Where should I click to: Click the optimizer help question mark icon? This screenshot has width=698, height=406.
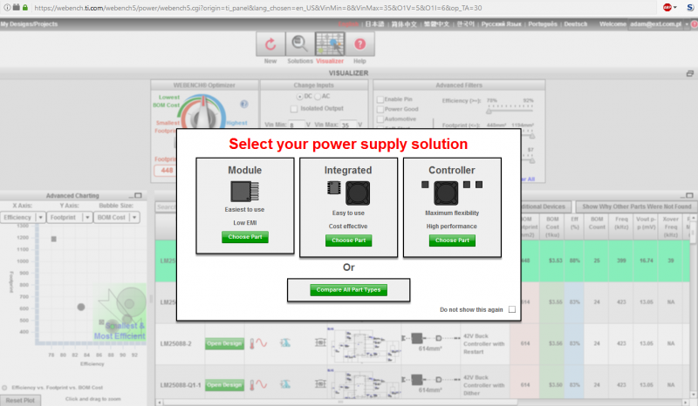(243, 105)
